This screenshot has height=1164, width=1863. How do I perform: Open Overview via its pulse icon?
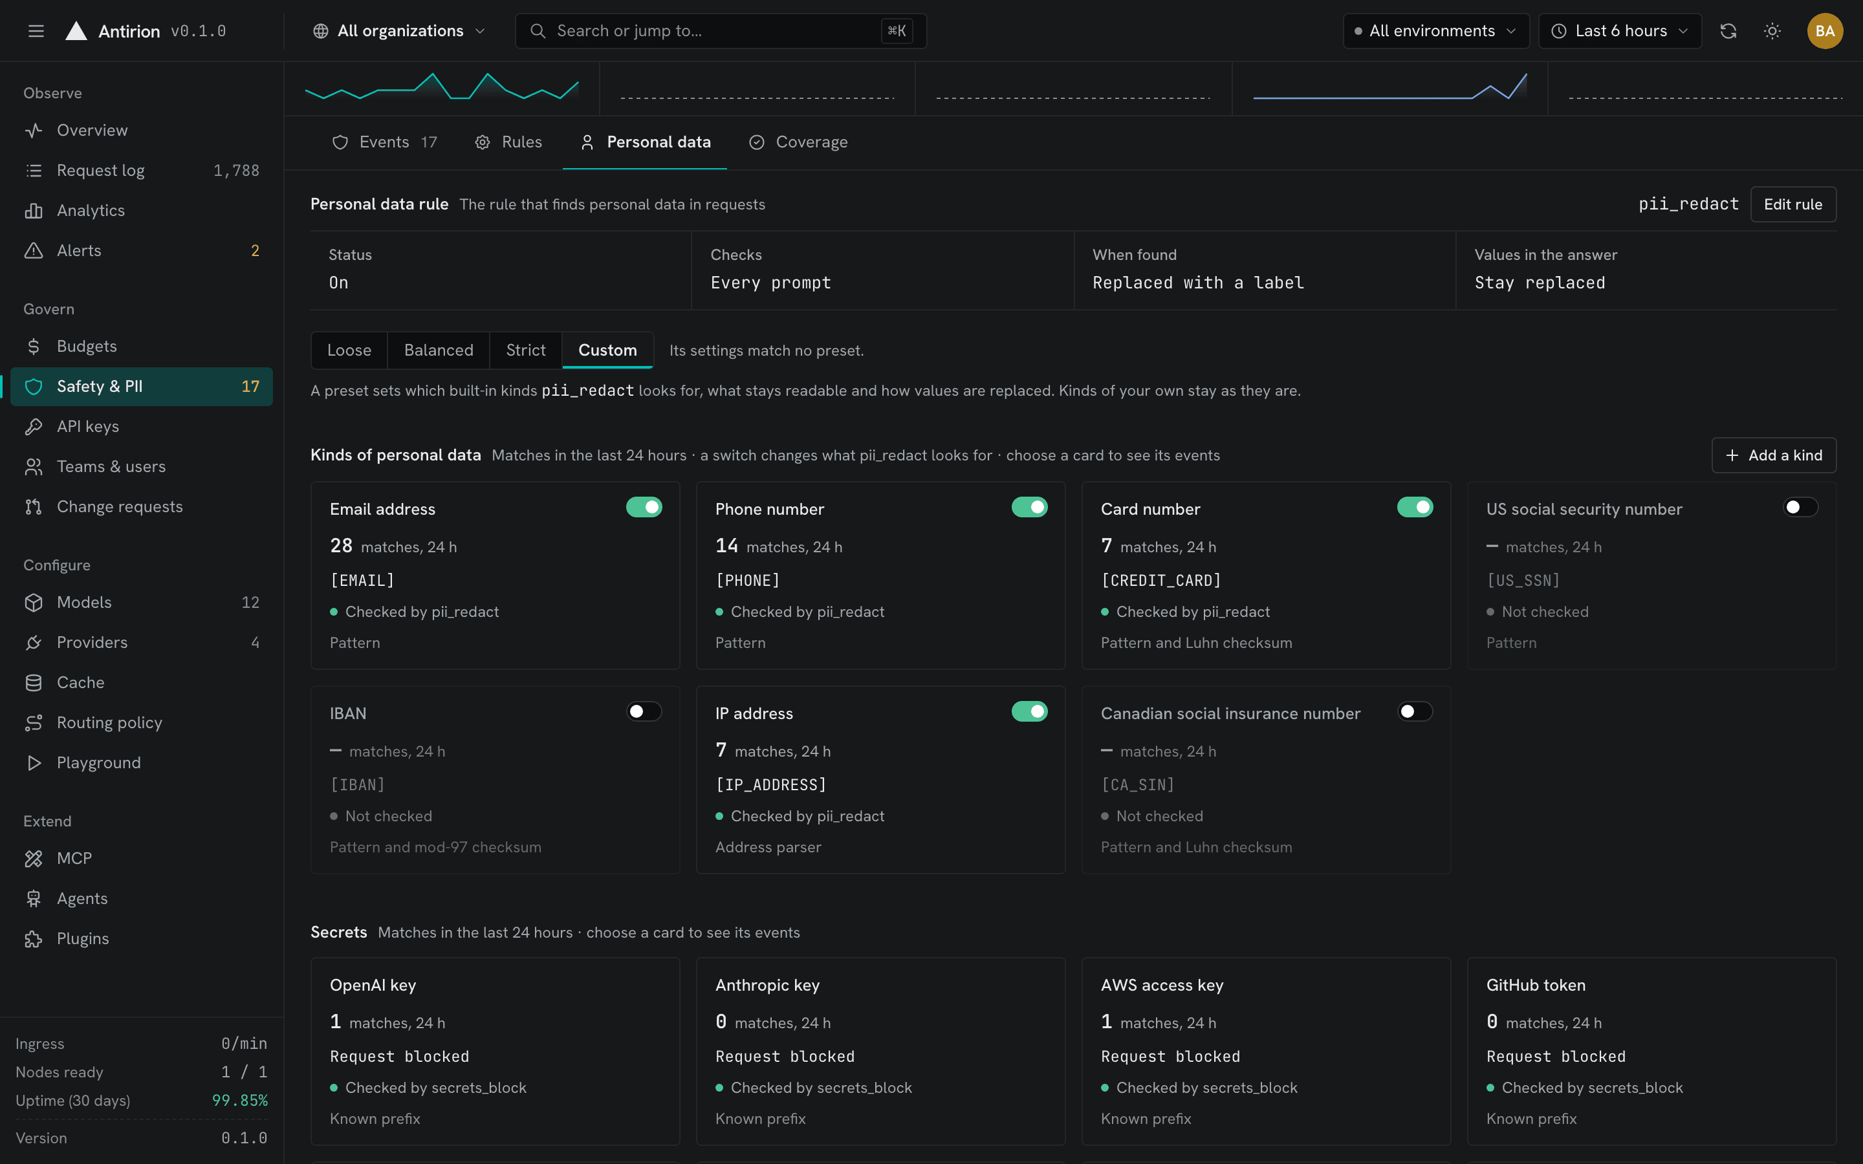(34, 130)
